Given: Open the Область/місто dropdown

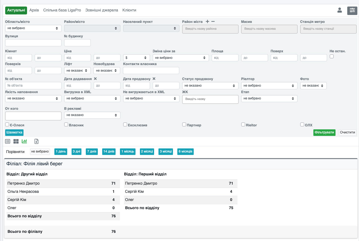Looking at the screenshot, I should pyautogui.click(x=33, y=28).
